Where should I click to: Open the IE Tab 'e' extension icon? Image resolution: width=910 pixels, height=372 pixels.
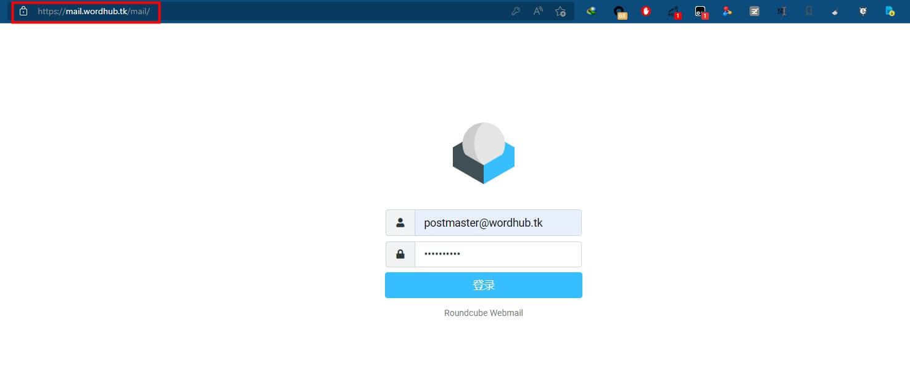click(863, 11)
